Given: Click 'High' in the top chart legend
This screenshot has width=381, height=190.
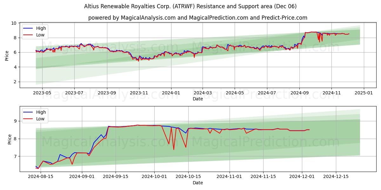Looking at the screenshot, I should (41, 28).
